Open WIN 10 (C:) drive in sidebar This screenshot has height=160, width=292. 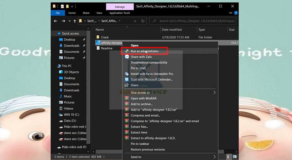pos(71,115)
